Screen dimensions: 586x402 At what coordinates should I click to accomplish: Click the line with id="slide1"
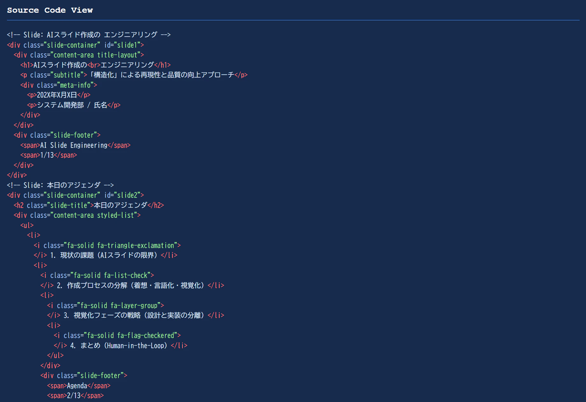tap(75, 45)
